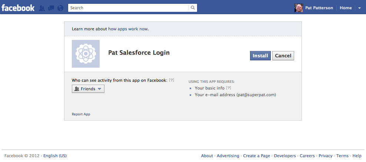The height and width of the screenshot is (162, 366).
Task: Change language English (US) link
Action: coord(55,156)
